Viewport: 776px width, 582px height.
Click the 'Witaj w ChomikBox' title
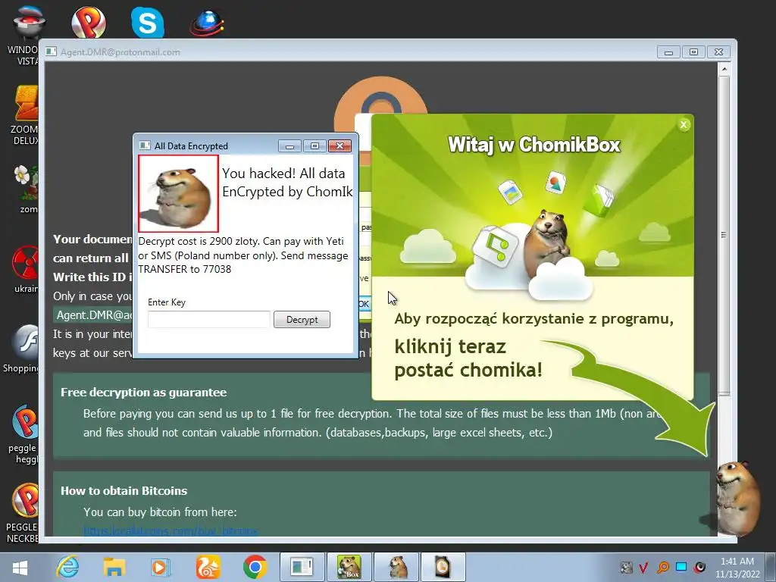[534, 145]
